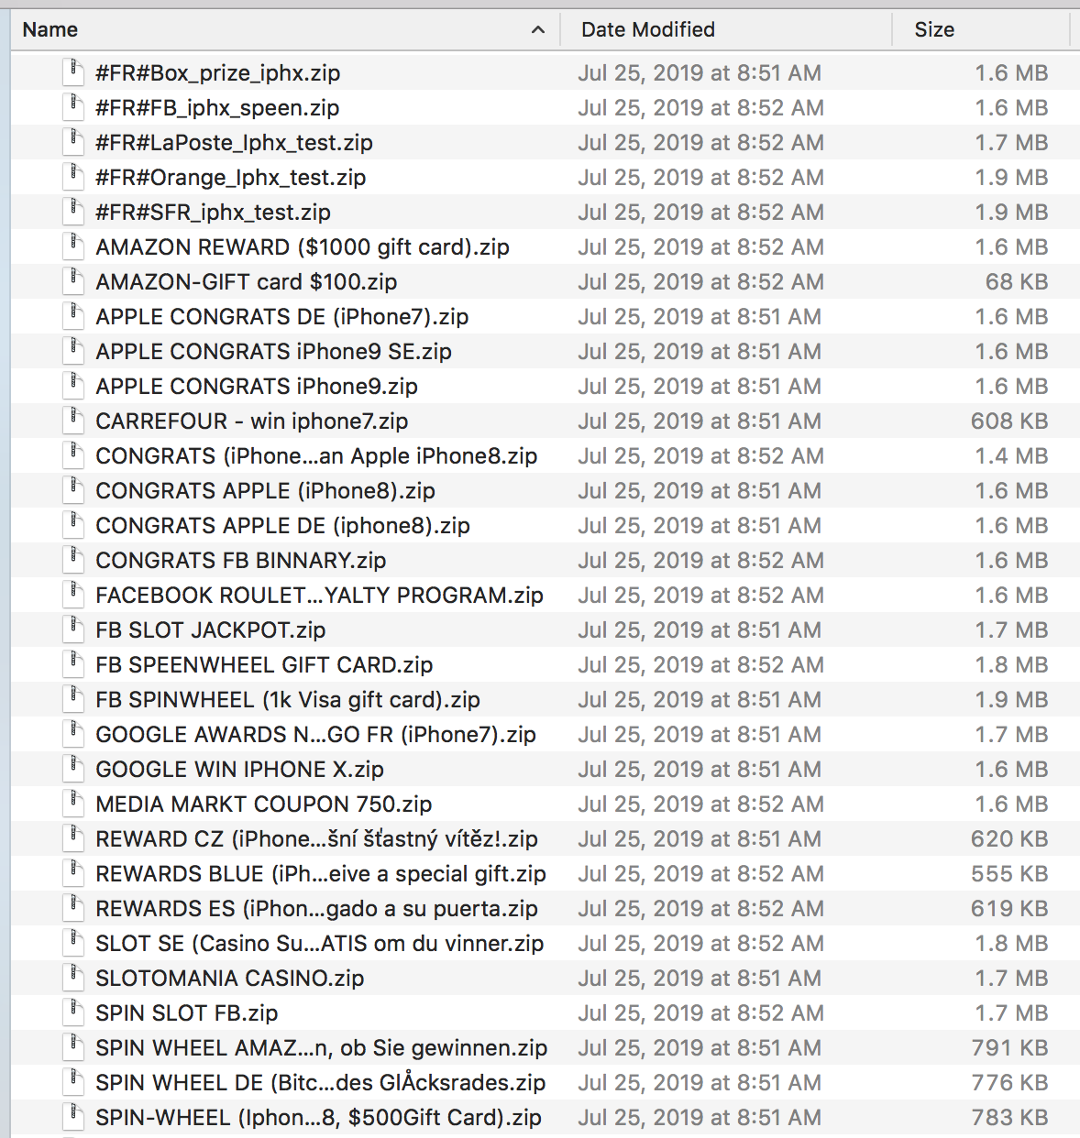Image resolution: width=1080 pixels, height=1138 pixels.
Task: Click the CONGRATS FB BINNARY.zip file icon
Action: 72,560
